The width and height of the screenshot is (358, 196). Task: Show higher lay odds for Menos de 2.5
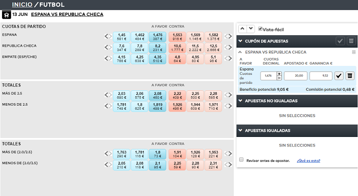tap(230, 106)
